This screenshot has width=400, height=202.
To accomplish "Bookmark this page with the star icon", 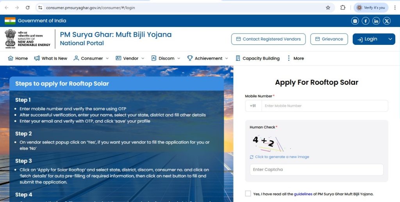I will [x=328, y=8].
